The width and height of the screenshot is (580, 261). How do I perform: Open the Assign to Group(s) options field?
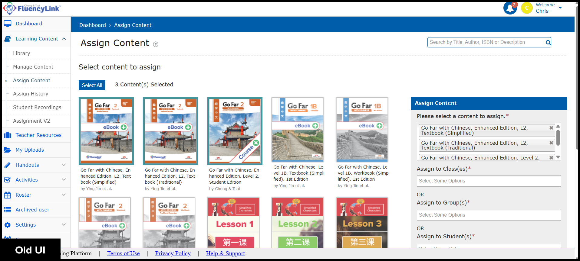[x=489, y=215]
